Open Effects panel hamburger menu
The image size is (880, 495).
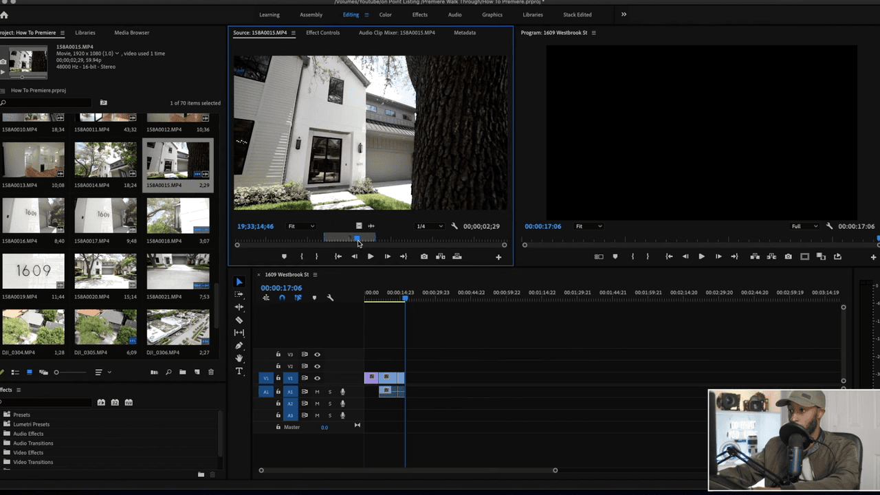point(19,390)
